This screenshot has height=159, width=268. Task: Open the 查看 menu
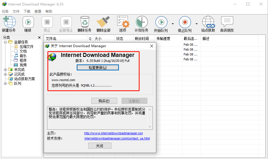[x=38, y=12]
